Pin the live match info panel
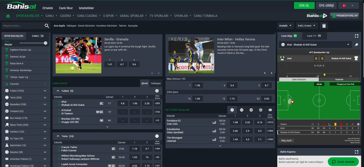This screenshot has height=167, width=364. [357, 45]
